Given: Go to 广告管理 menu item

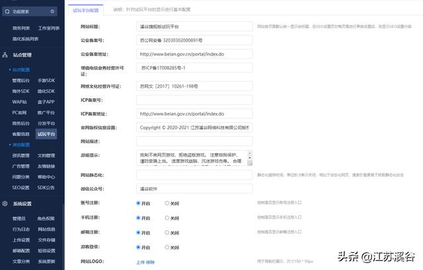Looking at the screenshot, I should tap(21, 166).
